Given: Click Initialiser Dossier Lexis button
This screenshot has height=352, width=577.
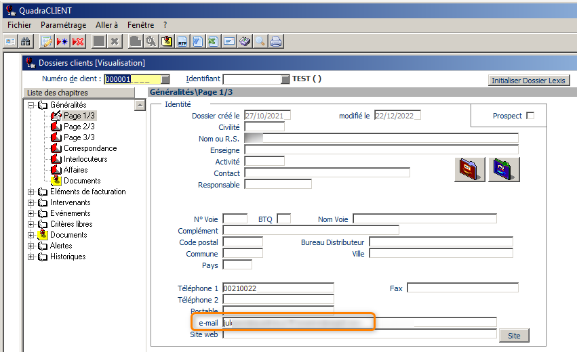Looking at the screenshot, I should (x=528, y=81).
